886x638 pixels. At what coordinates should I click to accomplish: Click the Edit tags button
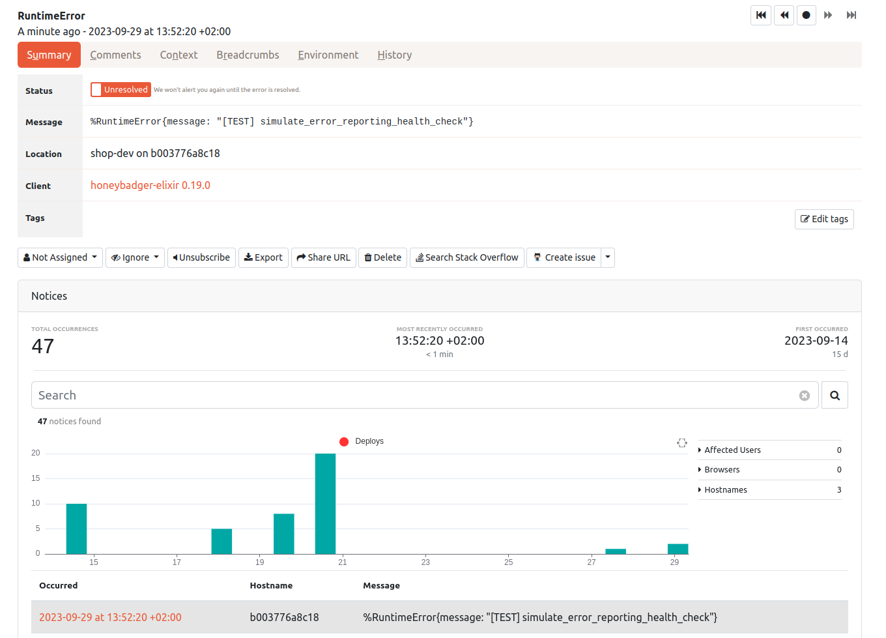pyautogui.click(x=824, y=219)
